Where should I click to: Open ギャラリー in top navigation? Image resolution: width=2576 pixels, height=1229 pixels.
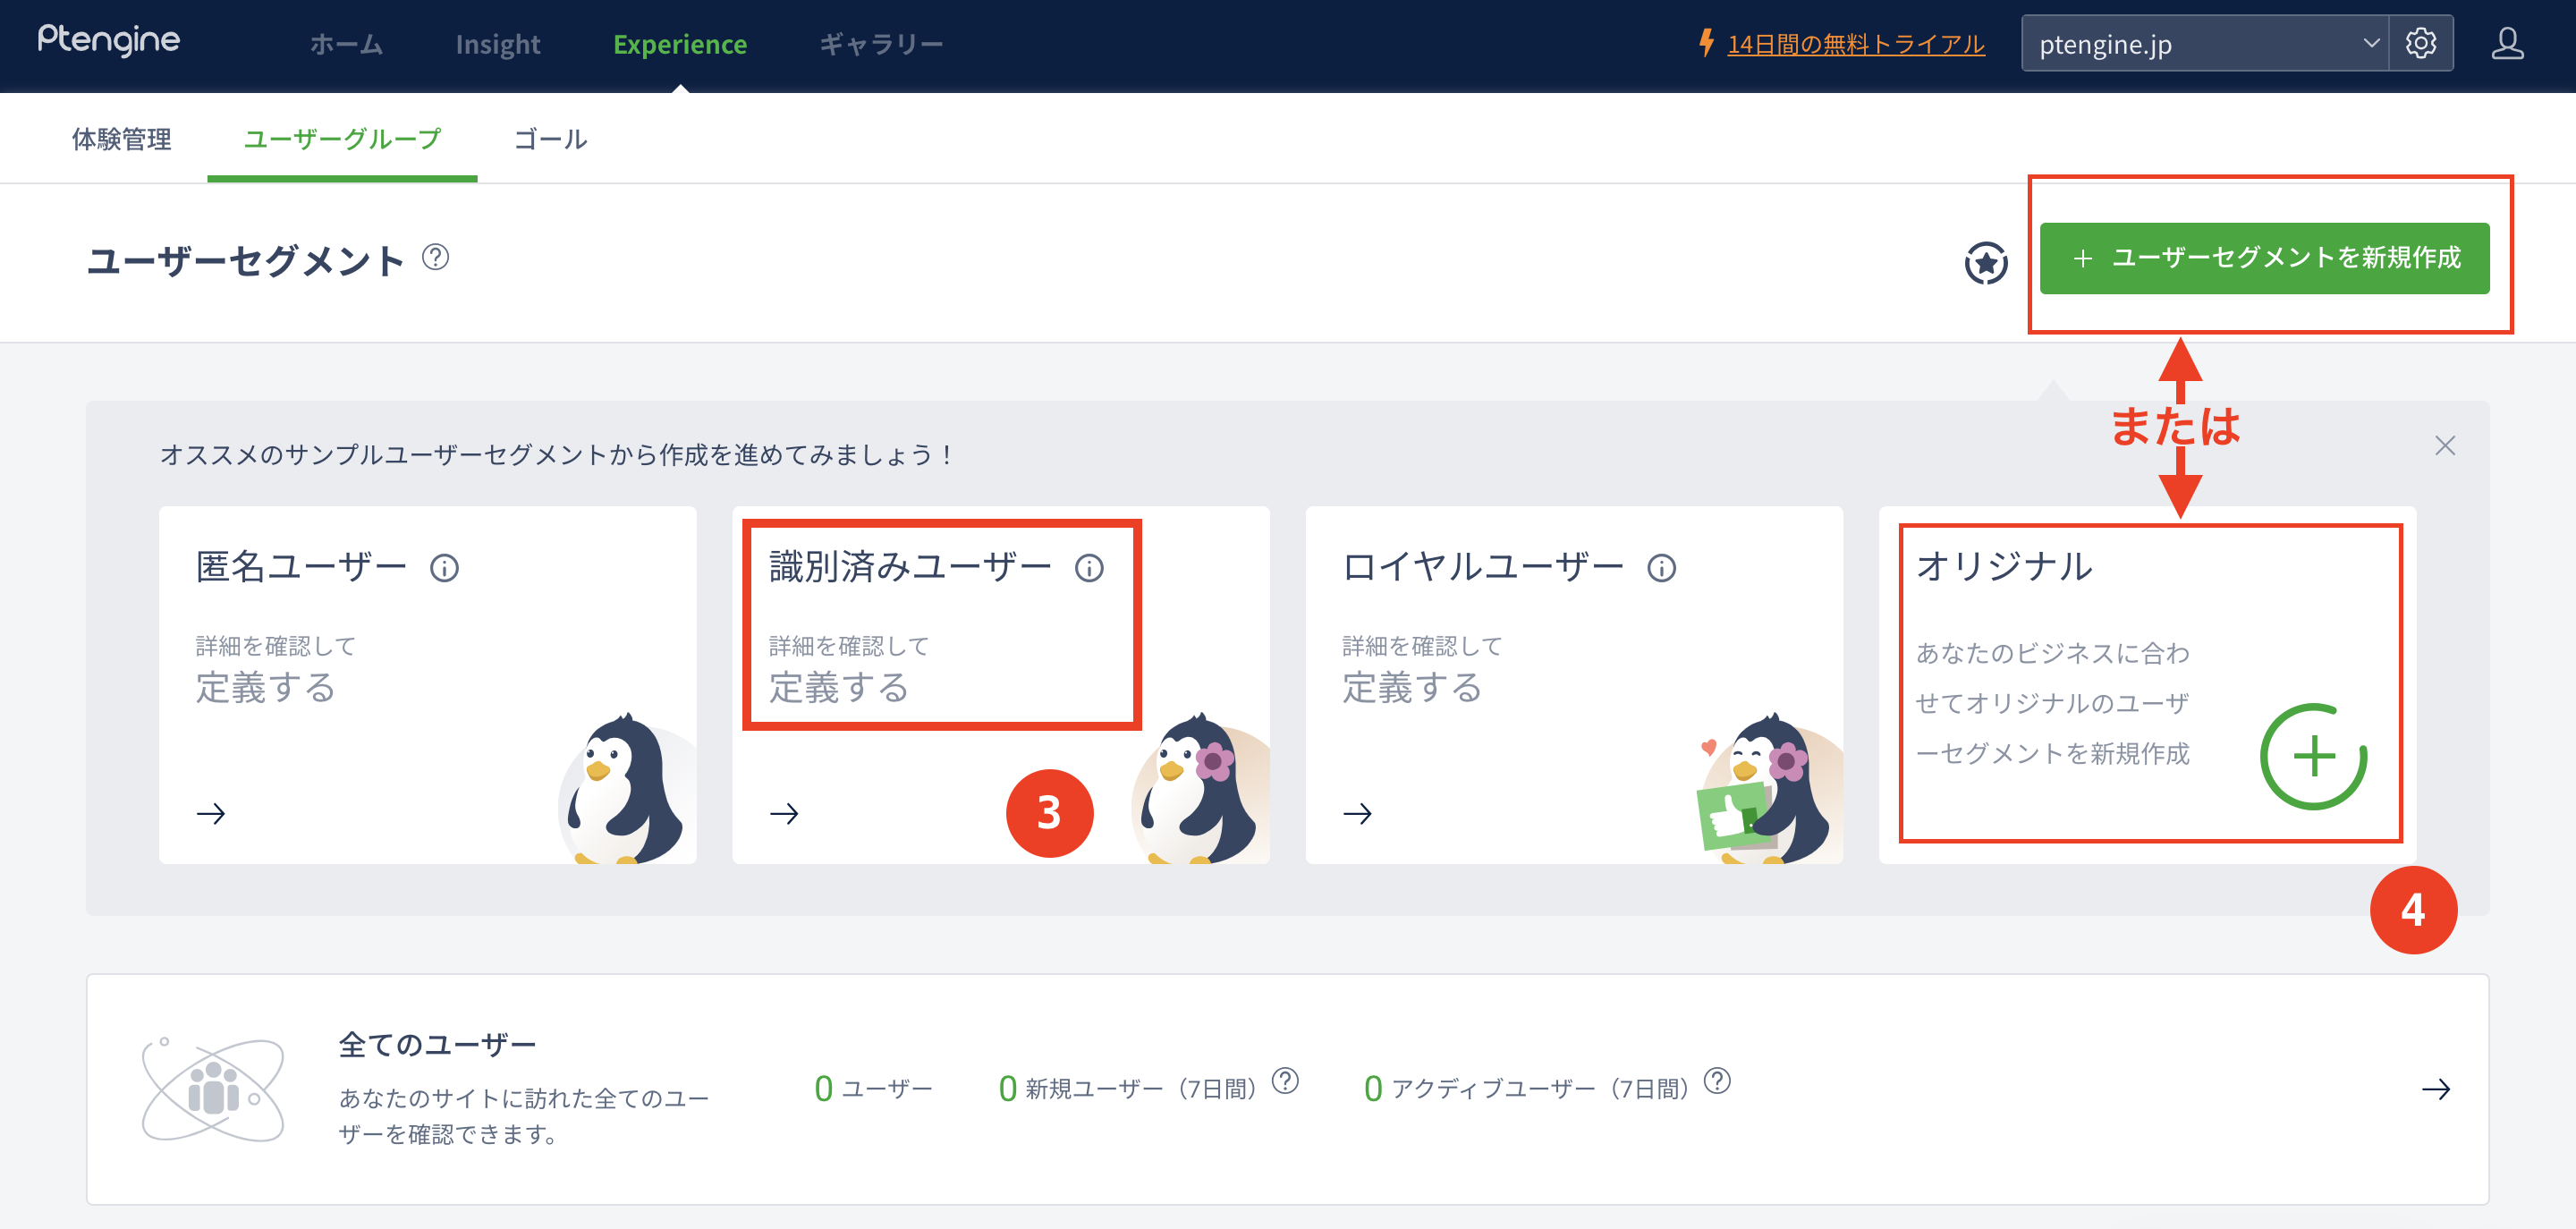(881, 44)
